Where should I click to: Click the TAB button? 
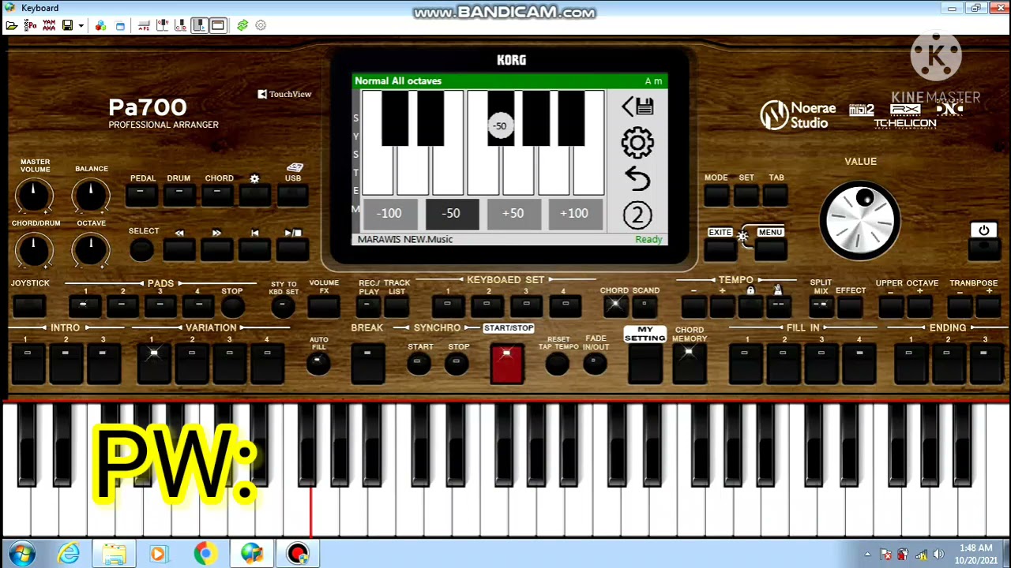776,196
